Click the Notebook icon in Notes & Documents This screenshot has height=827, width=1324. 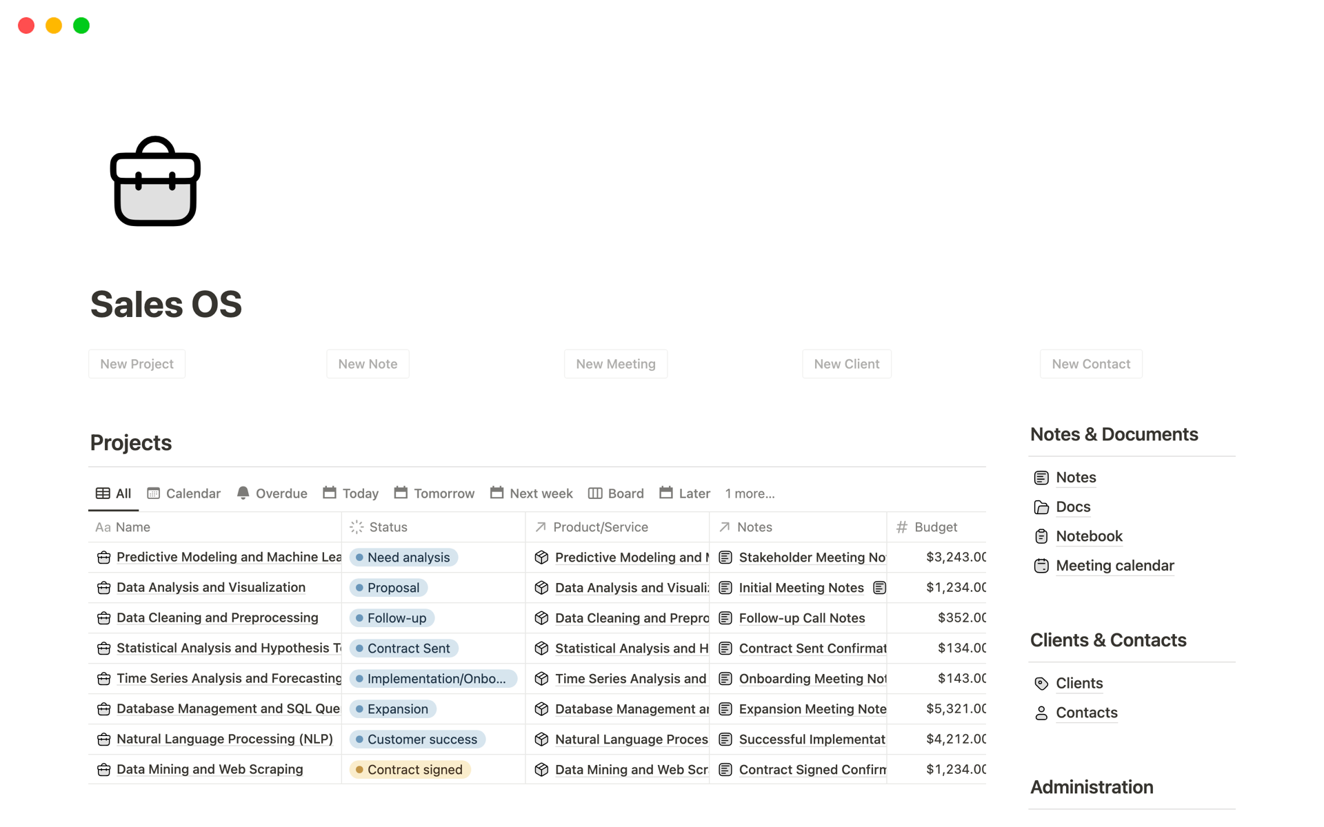(1041, 536)
